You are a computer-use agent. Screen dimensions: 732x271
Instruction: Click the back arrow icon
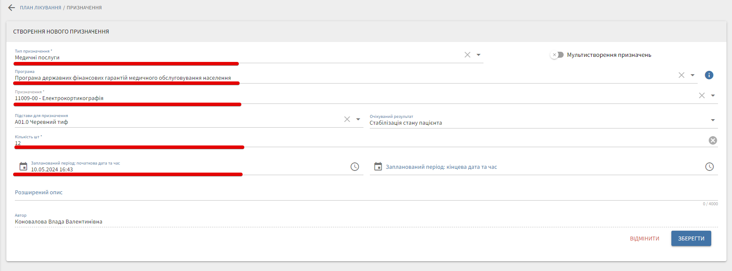click(x=11, y=8)
